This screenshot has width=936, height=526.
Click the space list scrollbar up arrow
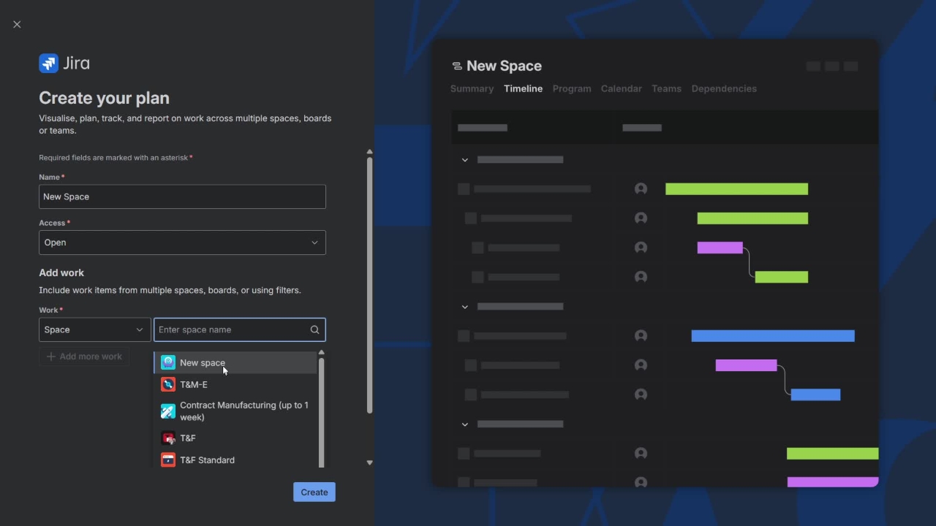(321, 353)
